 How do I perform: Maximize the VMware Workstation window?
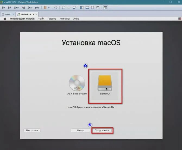tap(171, 2)
